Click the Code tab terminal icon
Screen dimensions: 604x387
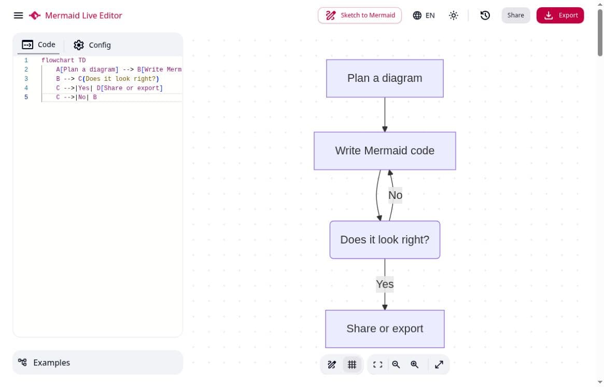(x=27, y=45)
